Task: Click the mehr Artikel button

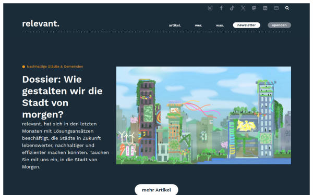Action: point(156,190)
